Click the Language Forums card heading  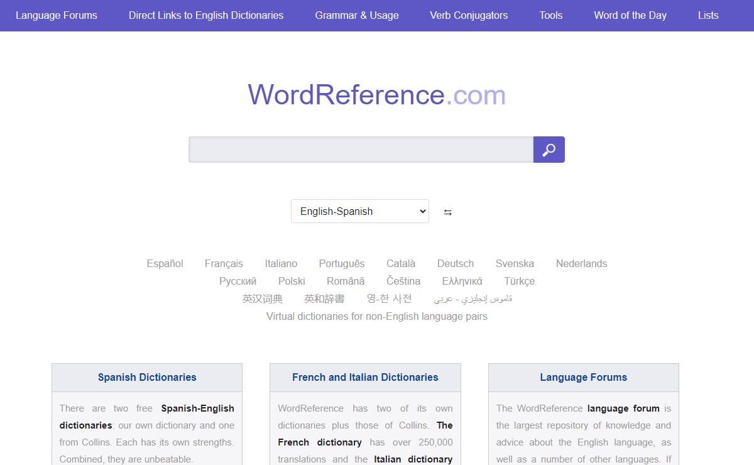pos(584,377)
